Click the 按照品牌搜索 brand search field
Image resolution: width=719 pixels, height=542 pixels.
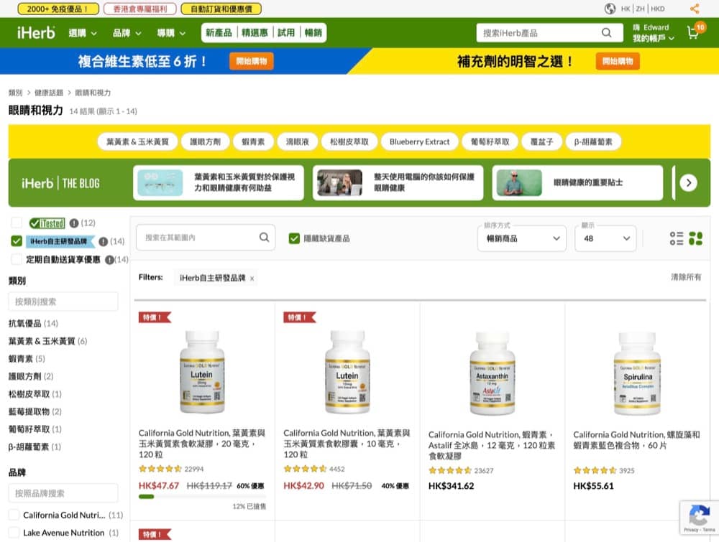[63, 493]
